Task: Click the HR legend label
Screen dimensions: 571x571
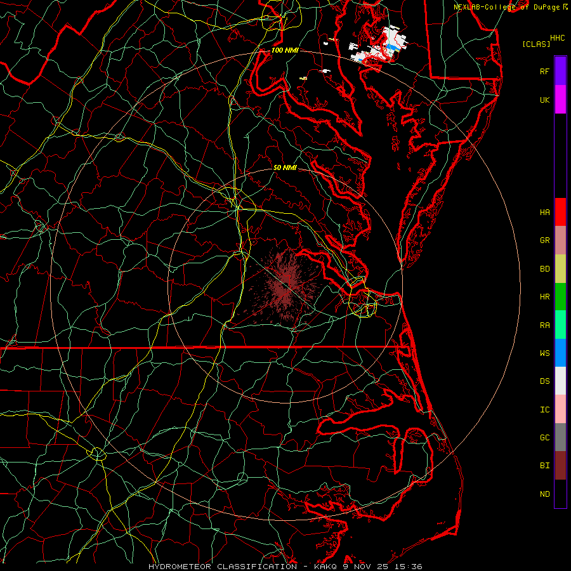Action: [x=544, y=297]
